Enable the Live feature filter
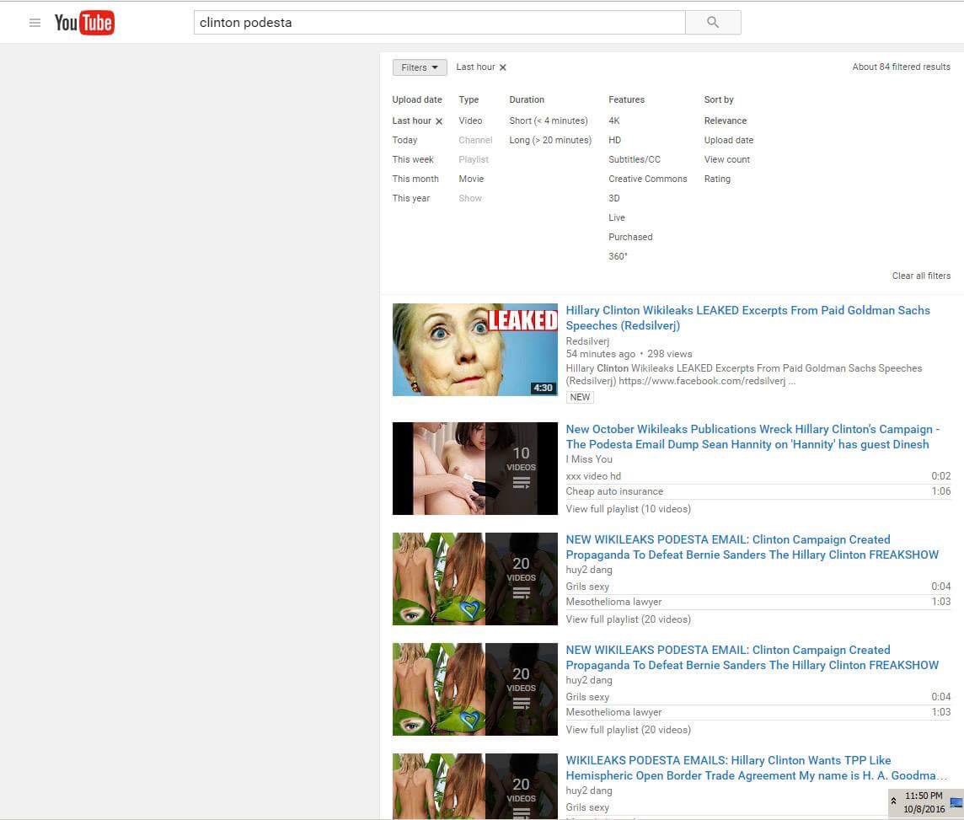Viewport: 964px width, 820px height. coord(617,217)
